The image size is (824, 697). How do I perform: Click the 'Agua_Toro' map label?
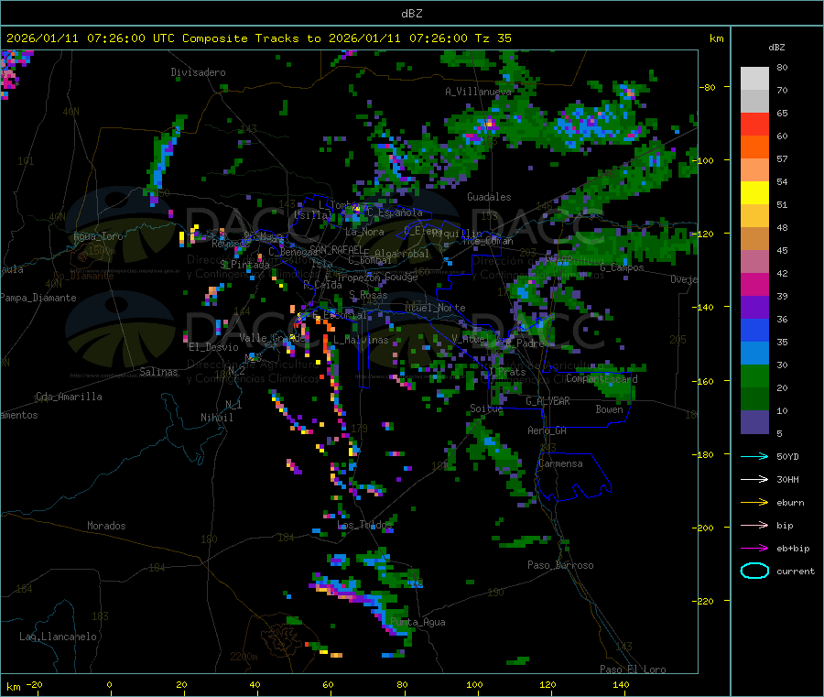click(x=98, y=236)
